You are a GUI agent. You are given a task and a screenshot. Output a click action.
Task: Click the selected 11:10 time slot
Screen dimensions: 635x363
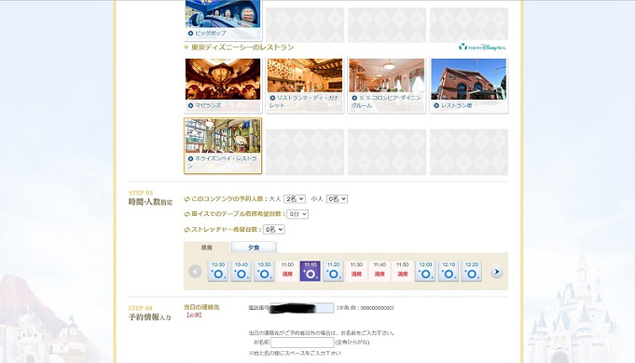(x=311, y=271)
